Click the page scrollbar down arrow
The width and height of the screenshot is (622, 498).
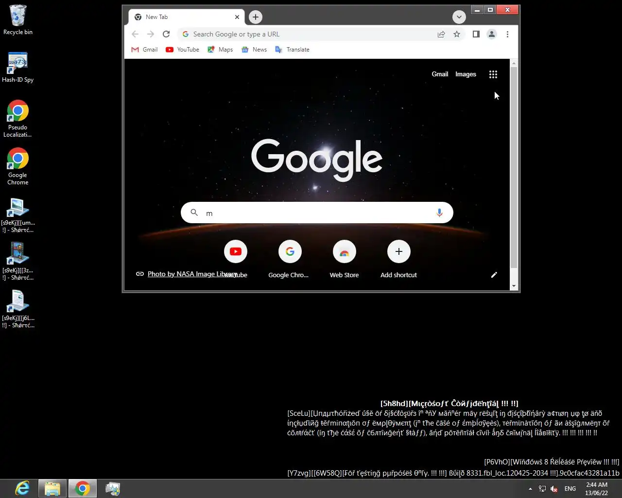tap(514, 286)
